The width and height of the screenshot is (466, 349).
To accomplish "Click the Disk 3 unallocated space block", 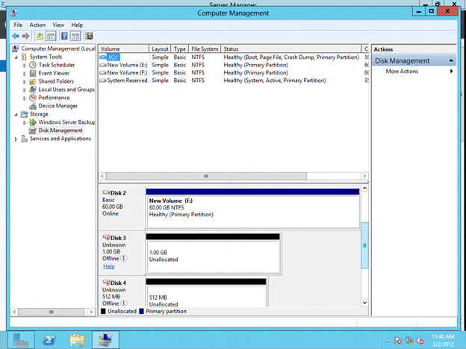I will (x=213, y=257).
